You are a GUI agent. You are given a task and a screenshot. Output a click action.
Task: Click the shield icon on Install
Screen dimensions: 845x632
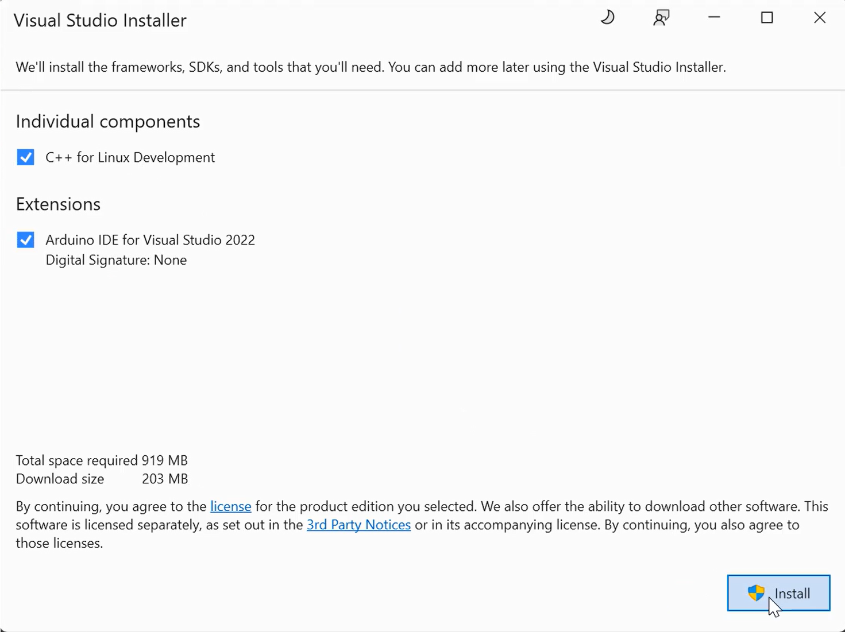755,592
